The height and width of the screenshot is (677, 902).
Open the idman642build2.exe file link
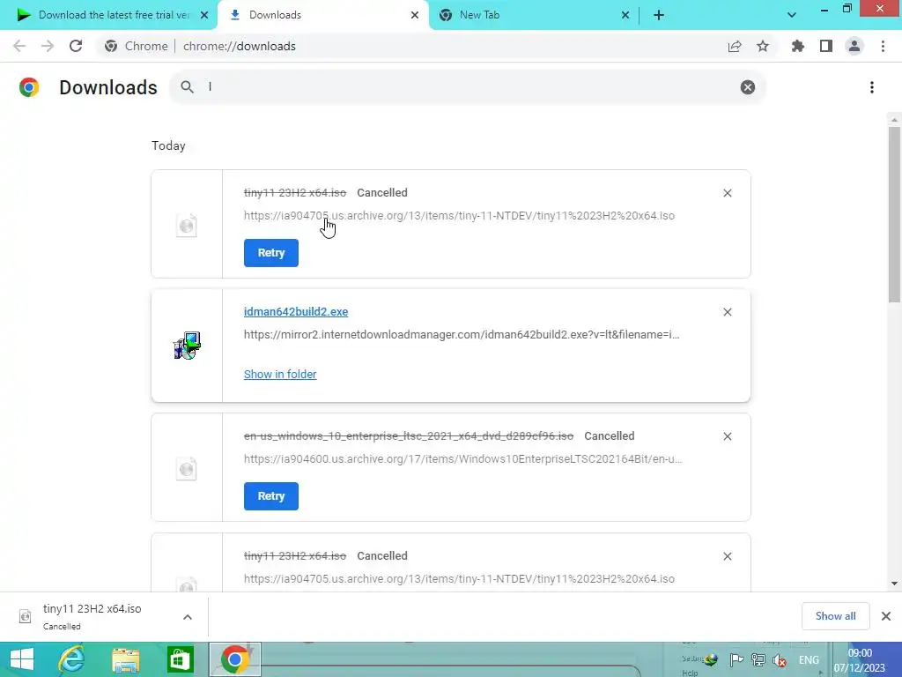tap(296, 311)
